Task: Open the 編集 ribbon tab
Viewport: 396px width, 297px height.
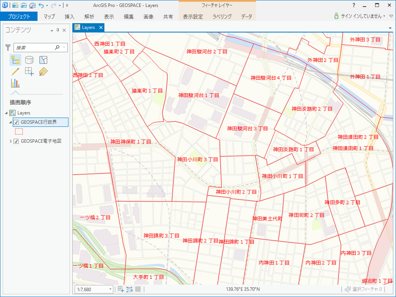Action: coord(128,17)
